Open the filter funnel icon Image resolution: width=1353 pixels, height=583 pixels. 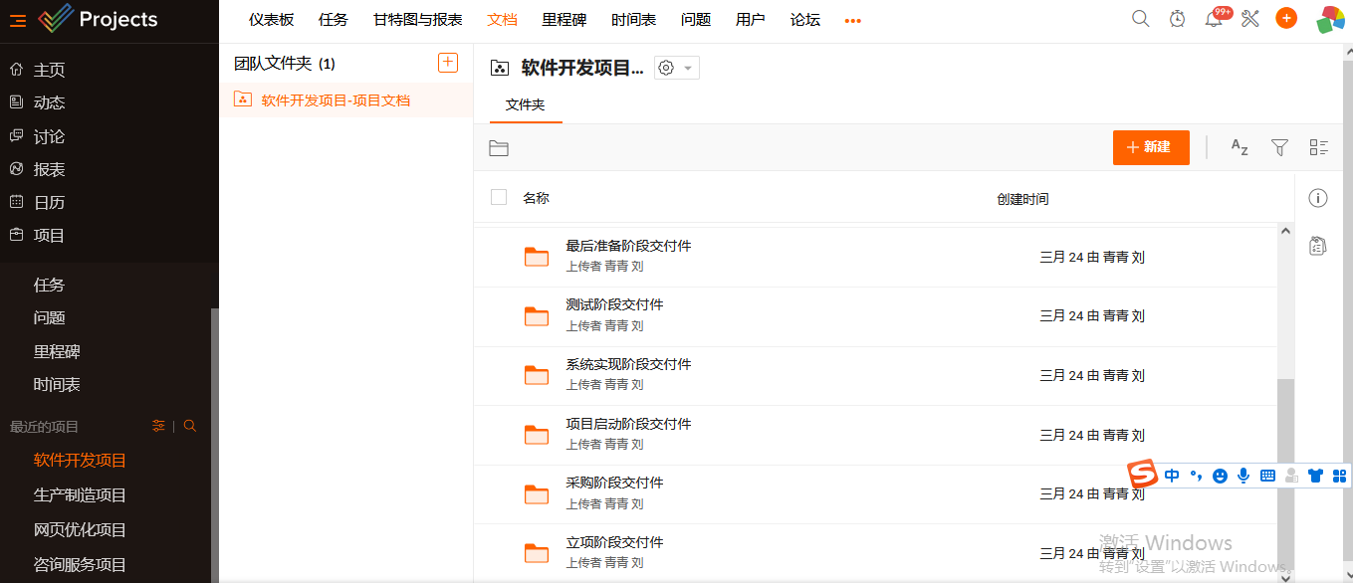tap(1280, 147)
